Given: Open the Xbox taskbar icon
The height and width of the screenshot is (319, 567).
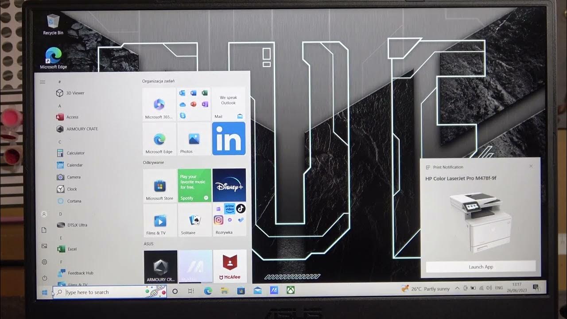Looking at the screenshot, I should tap(291, 290).
